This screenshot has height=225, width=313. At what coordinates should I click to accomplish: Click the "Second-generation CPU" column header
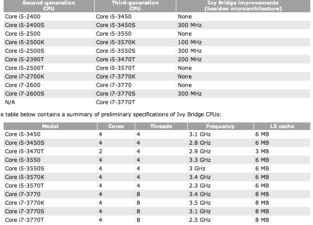[49, 6]
